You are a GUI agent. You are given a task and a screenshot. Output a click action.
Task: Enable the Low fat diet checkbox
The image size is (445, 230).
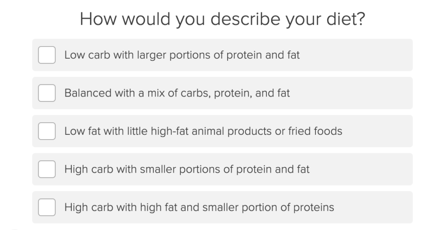click(x=47, y=131)
